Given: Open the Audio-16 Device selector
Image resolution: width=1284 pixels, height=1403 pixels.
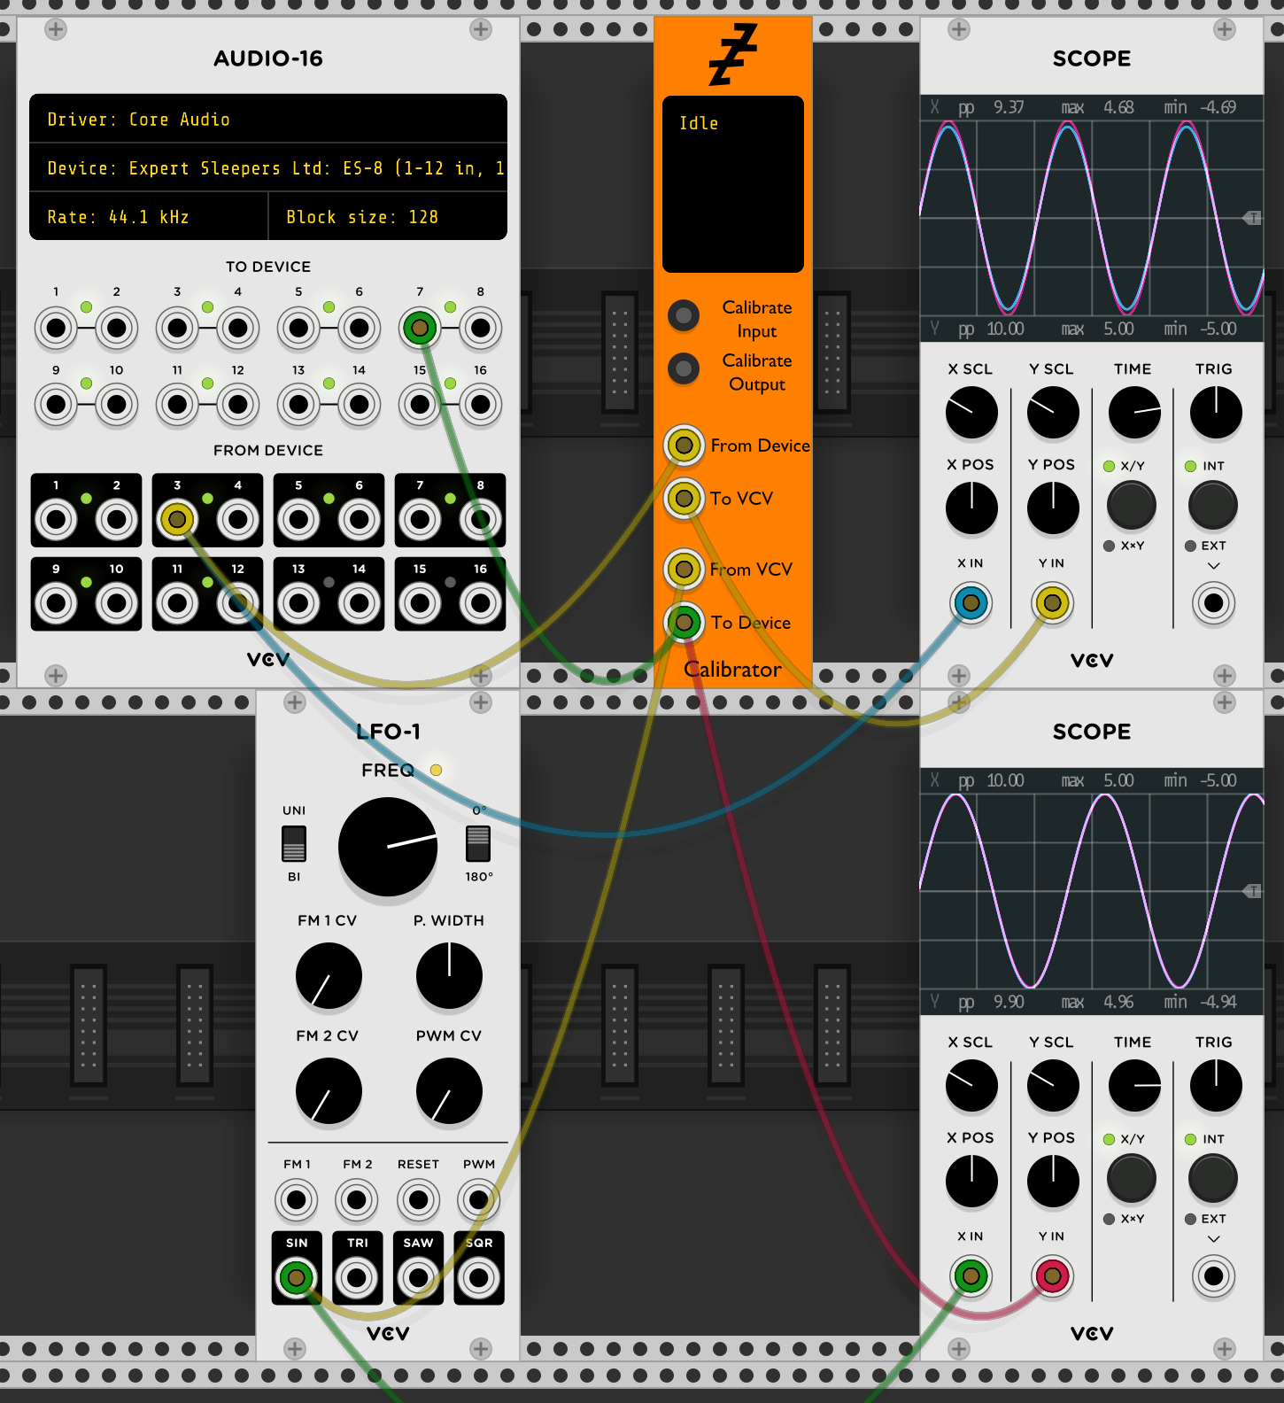Looking at the screenshot, I should click(268, 167).
